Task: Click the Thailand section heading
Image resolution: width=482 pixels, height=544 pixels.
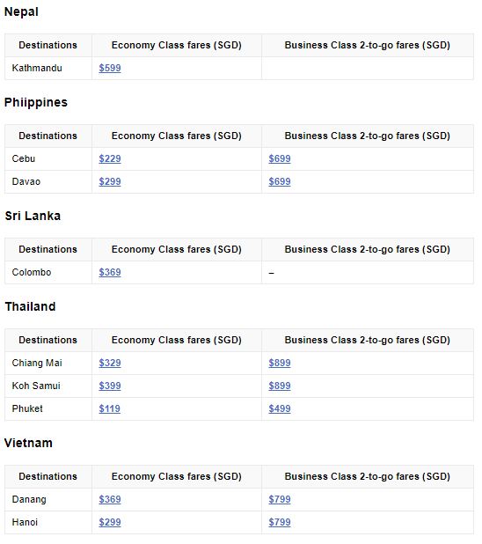Action: (x=30, y=306)
